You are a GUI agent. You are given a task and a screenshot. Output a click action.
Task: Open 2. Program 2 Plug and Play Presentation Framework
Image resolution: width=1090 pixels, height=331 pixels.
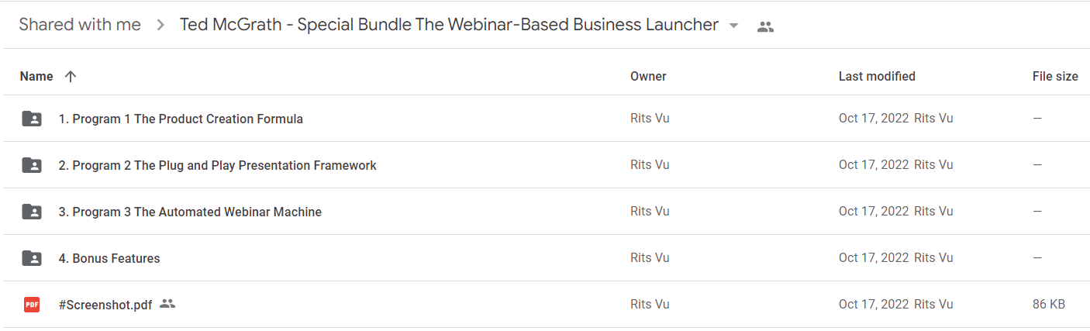click(218, 165)
